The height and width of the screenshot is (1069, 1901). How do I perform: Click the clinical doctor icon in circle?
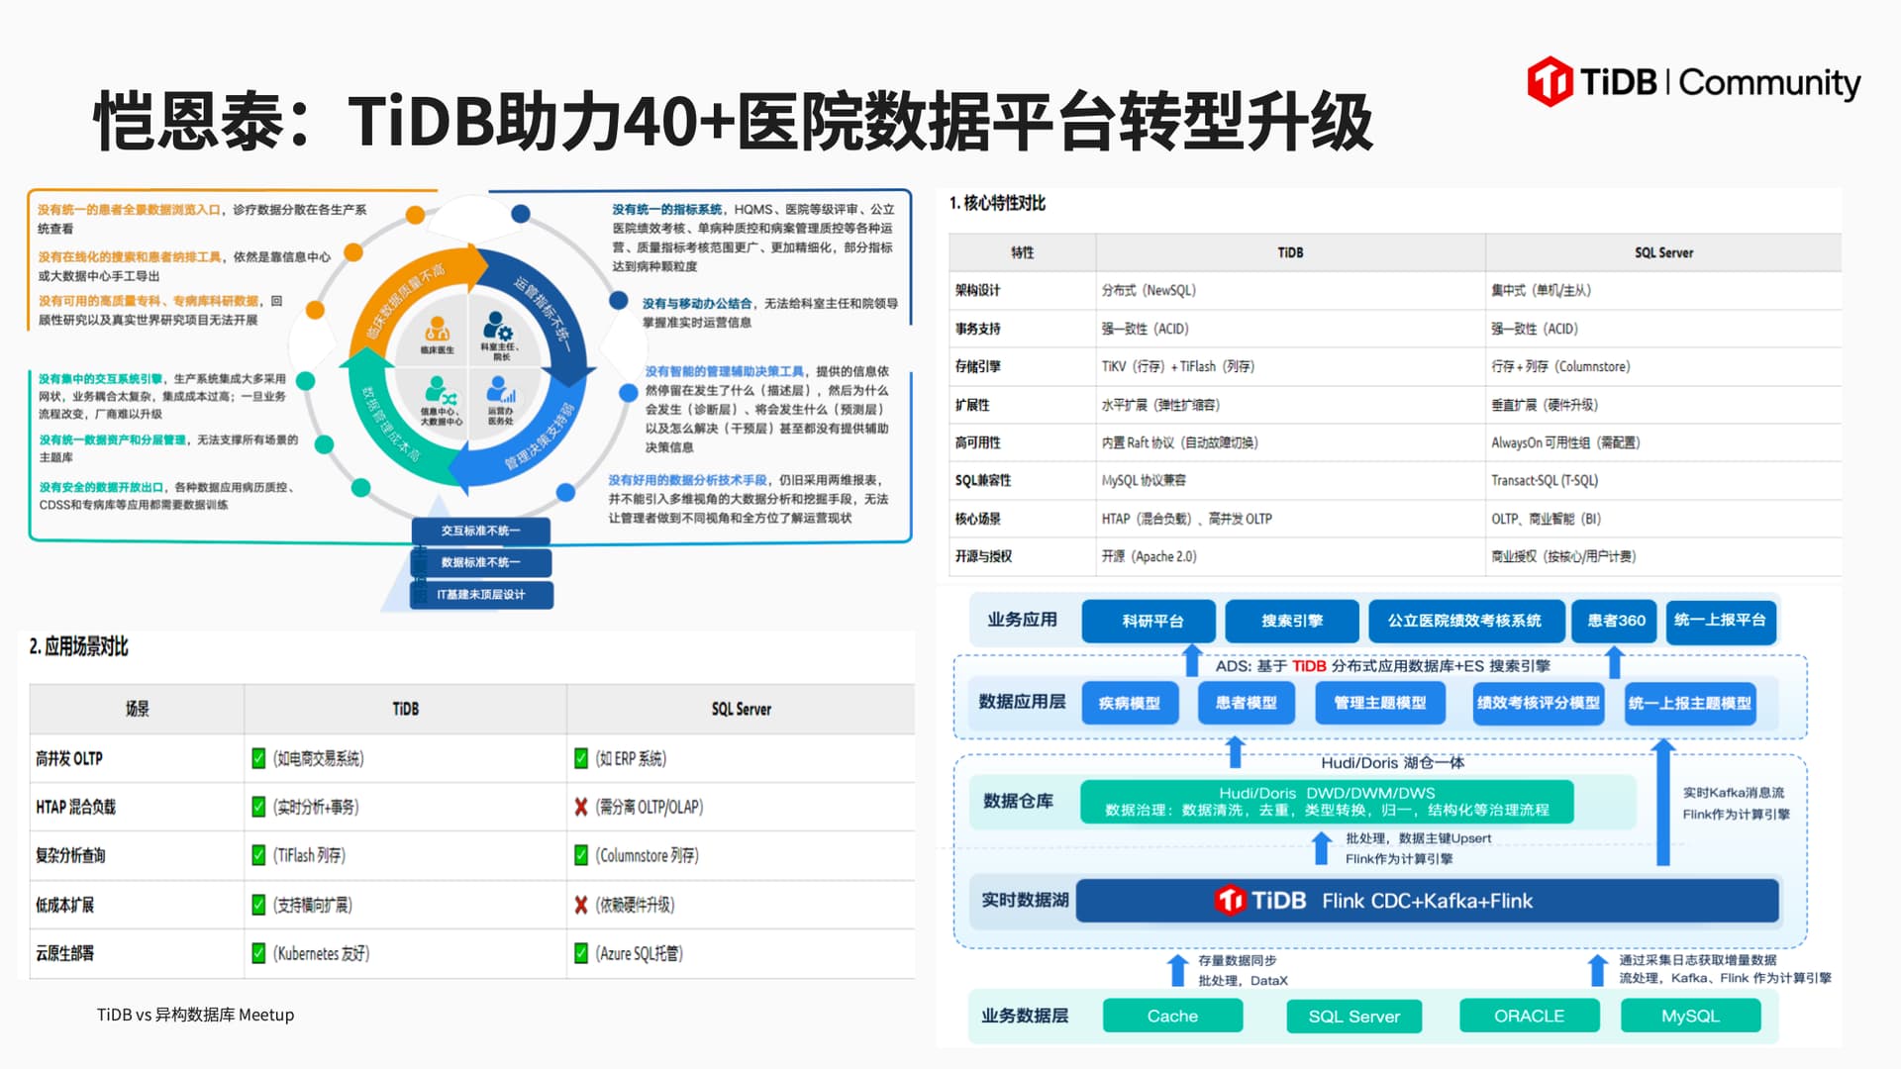click(437, 329)
